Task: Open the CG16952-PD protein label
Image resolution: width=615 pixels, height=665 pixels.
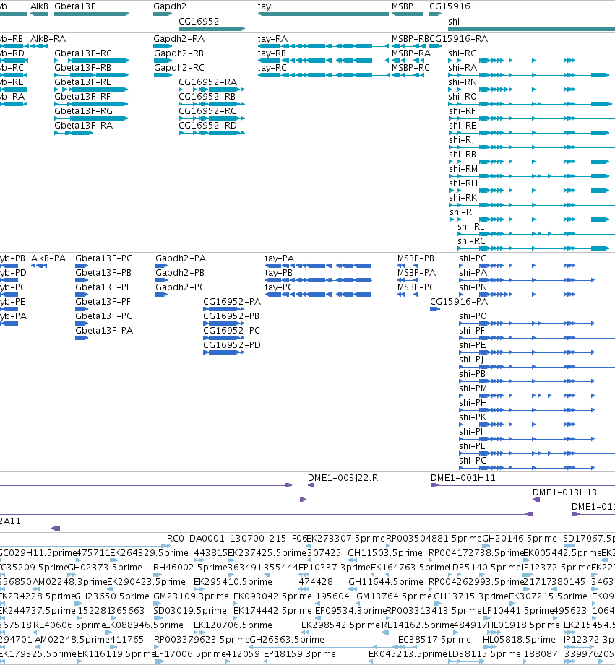Action: 232,345
